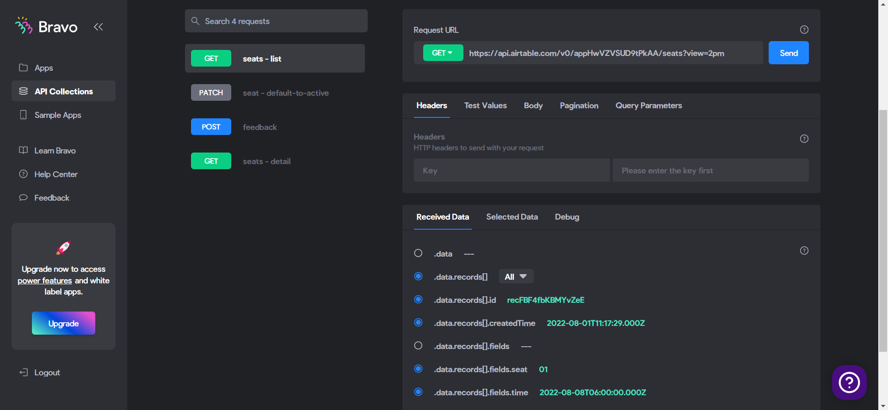Toggle .data.records[].fields.seat radio button

pyautogui.click(x=418, y=369)
